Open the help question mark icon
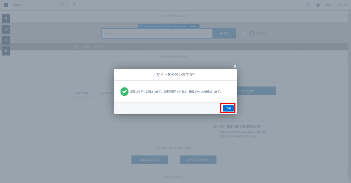 point(318,5)
